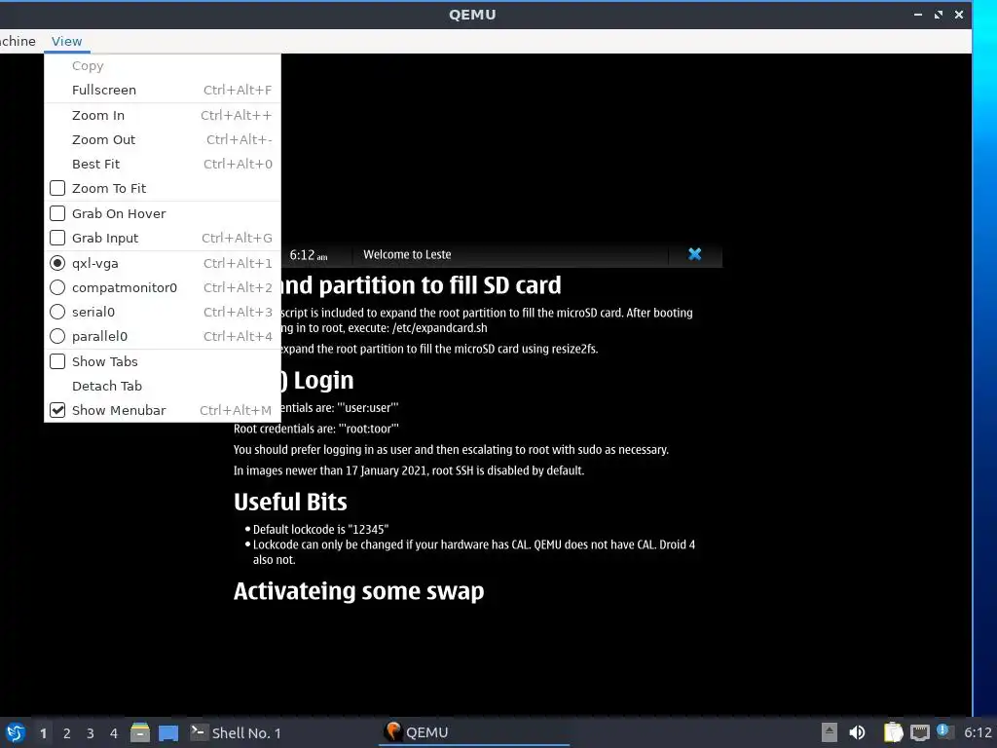Open the Machine menu
This screenshot has height=748, width=997.
pyautogui.click(x=18, y=41)
